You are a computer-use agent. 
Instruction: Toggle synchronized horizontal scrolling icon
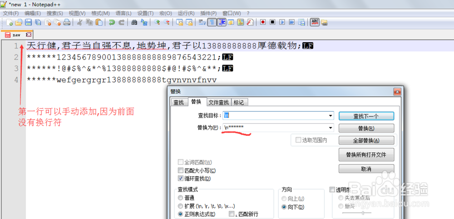click(x=189, y=22)
